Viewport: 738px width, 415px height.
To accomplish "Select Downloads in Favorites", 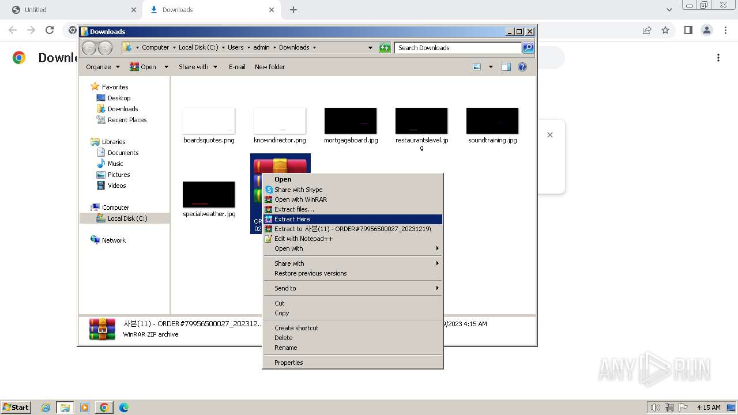I will click(122, 109).
